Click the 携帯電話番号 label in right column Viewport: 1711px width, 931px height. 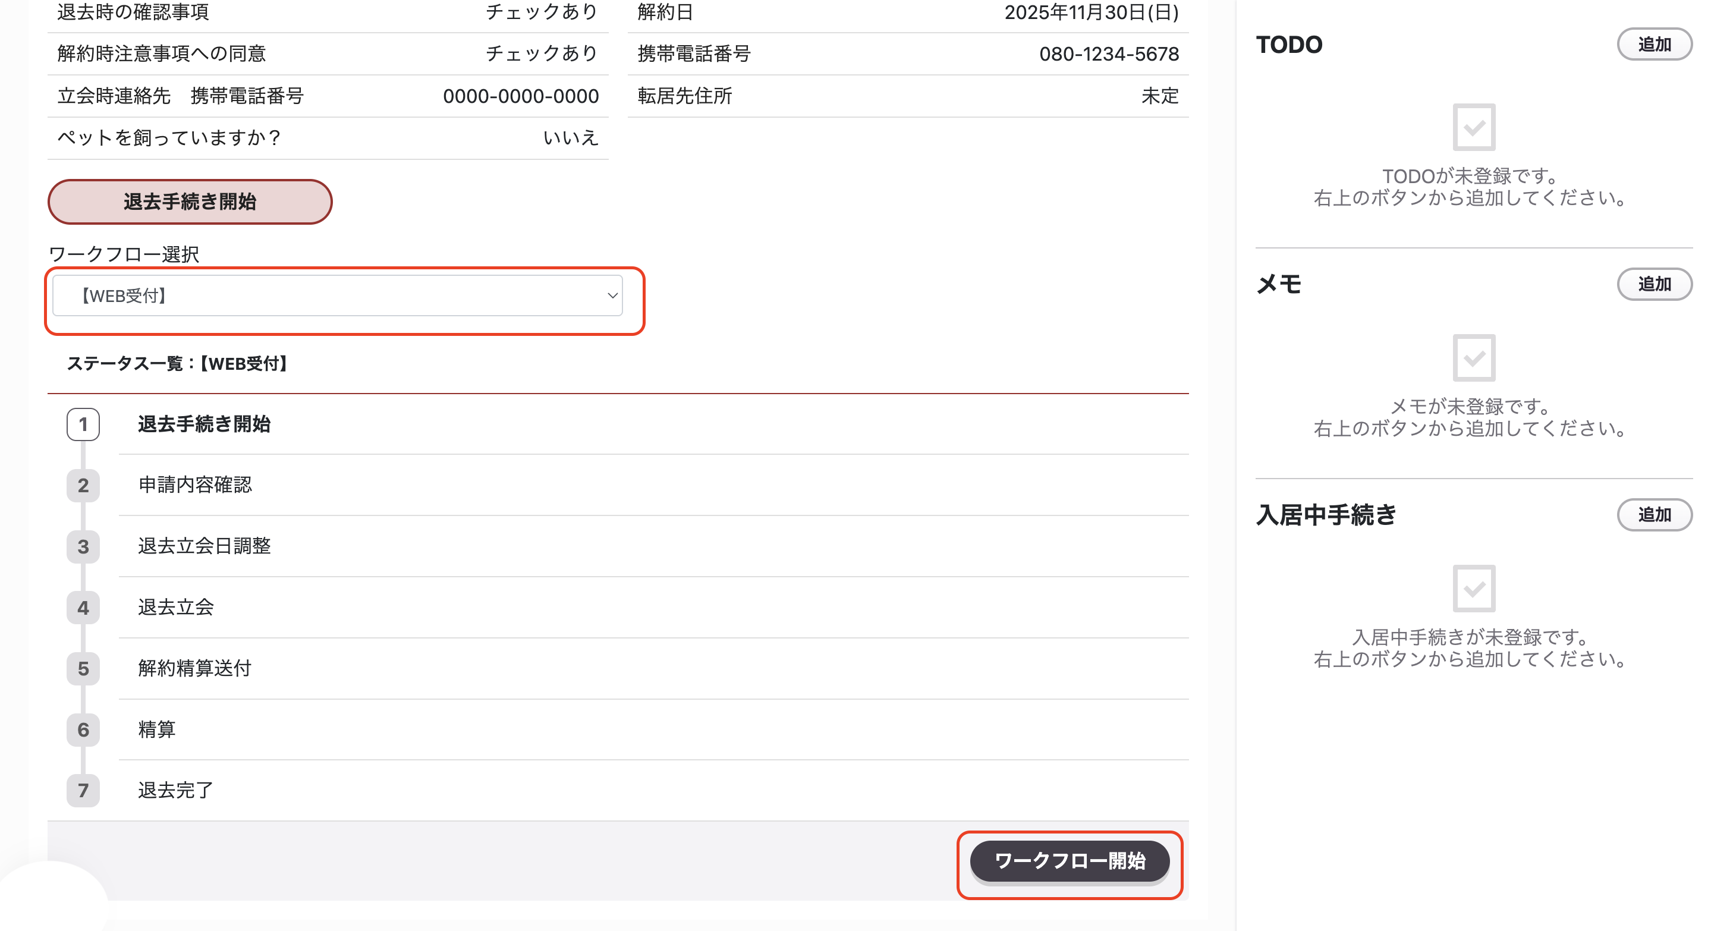tap(694, 54)
